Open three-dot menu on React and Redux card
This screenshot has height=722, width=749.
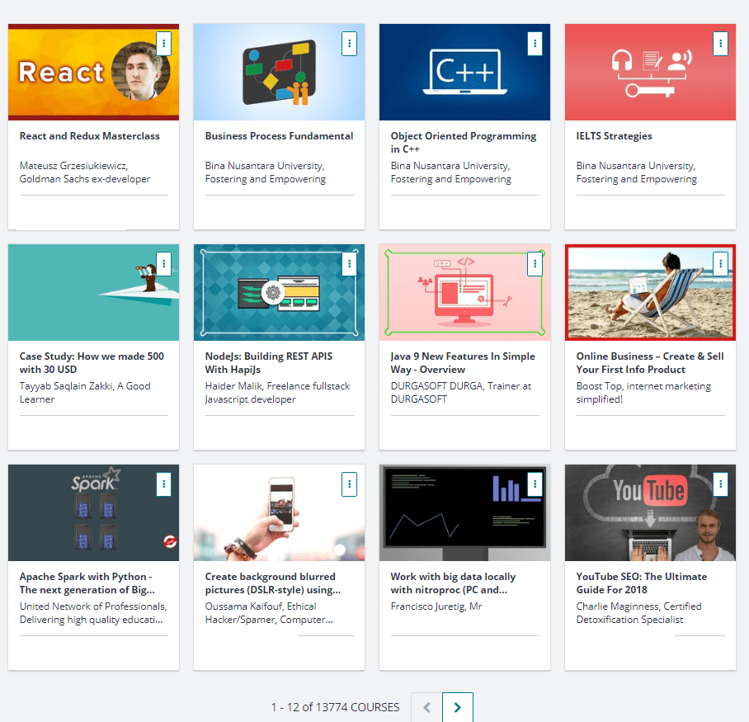pos(163,44)
